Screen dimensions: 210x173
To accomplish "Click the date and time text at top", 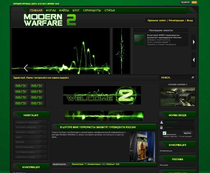I will tap(36, 4).
